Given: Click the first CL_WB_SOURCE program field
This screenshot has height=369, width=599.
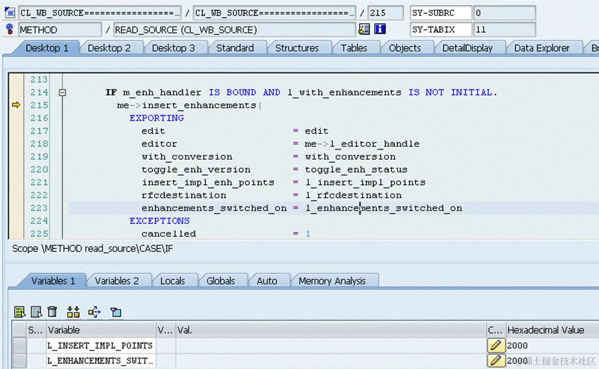Looking at the screenshot, I should point(99,13).
